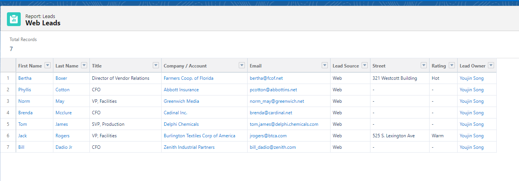Screen dimensions: 519x181
Task: Open lead last name Dadio Jr
Action: (64, 147)
